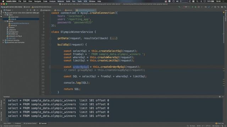Toggle Favorites side tool window button
The width and height of the screenshot is (227, 127).
1,116
